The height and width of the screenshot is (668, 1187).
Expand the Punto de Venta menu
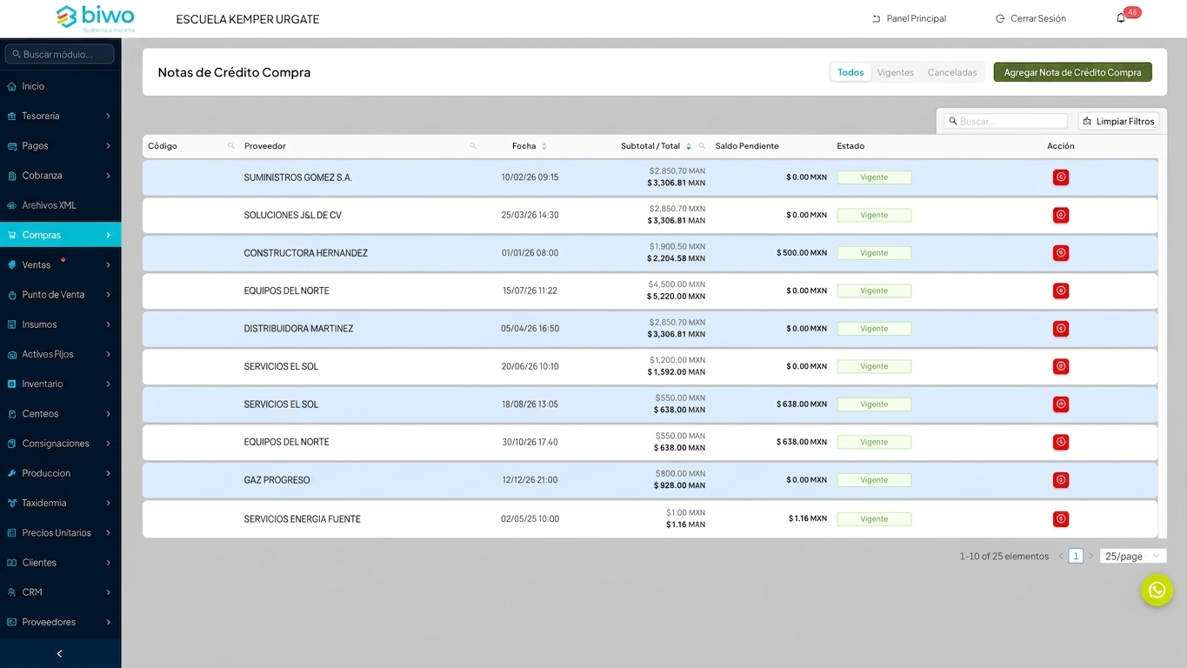coord(61,294)
